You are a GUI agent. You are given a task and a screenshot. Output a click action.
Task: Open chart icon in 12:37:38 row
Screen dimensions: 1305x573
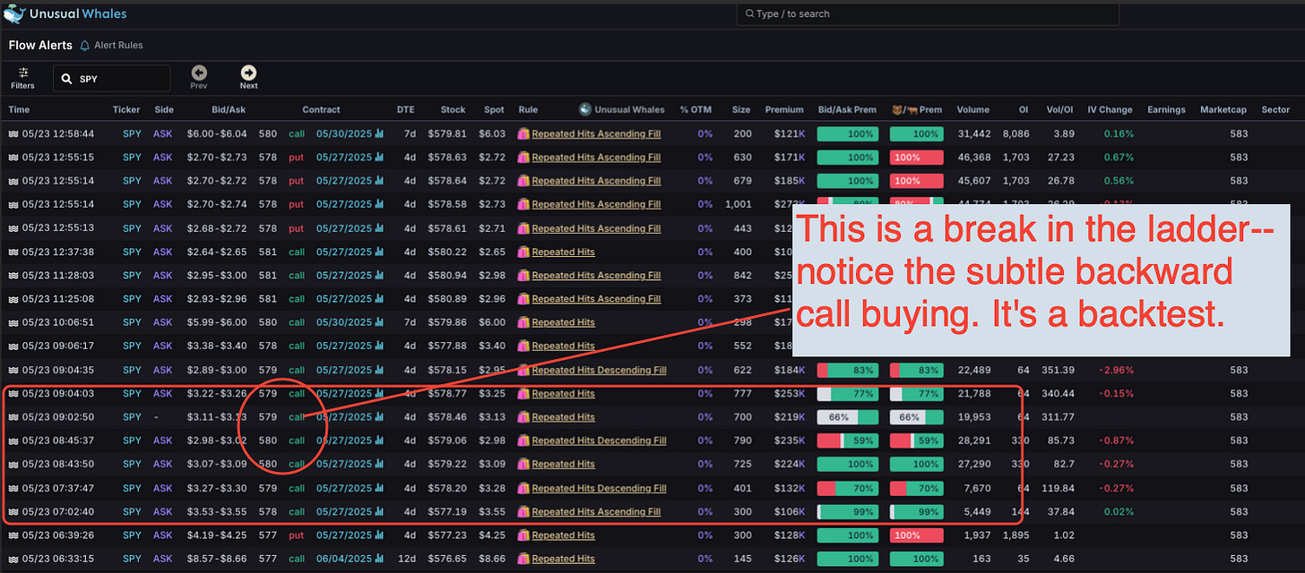pos(379,252)
